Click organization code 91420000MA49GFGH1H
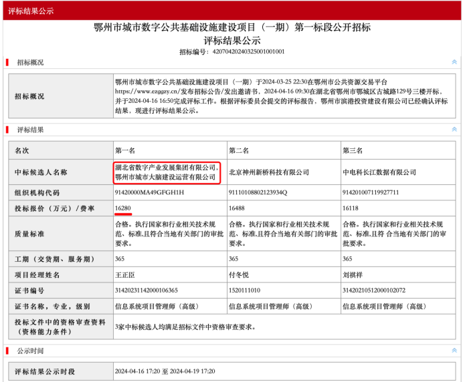Screen dimensions: 463x382 (149, 192)
